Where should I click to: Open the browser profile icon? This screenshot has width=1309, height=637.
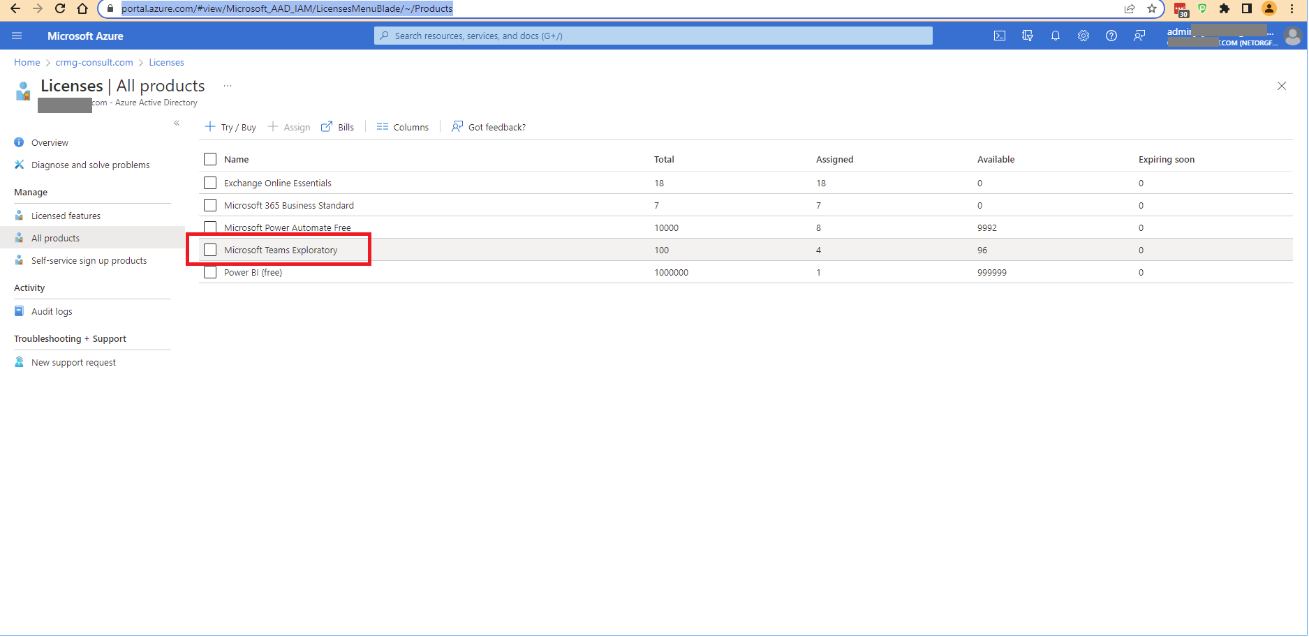(x=1269, y=8)
